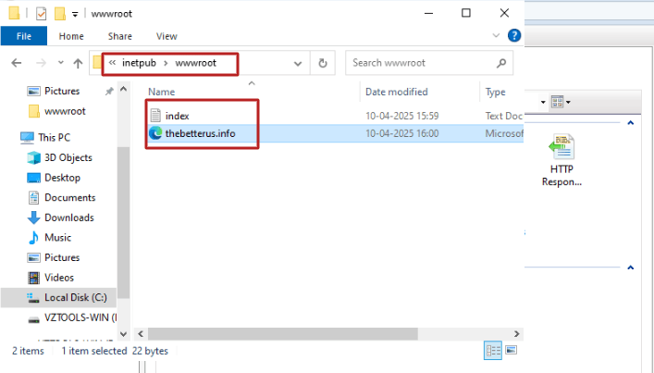This screenshot has width=654, height=373.
Task: Open the Explorer help icon
Action: coord(514,35)
